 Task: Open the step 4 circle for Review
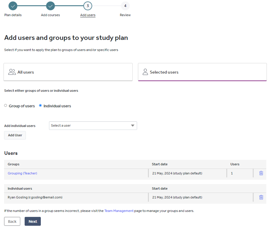pyautogui.click(x=125, y=5)
